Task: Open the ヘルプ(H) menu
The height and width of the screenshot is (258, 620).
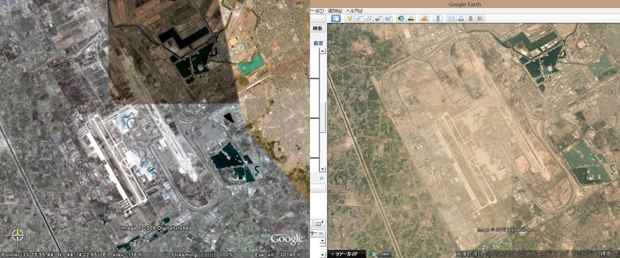Action: [x=354, y=11]
